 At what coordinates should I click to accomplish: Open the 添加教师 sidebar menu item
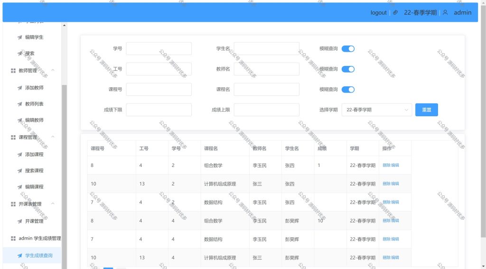(x=32, y=88)
